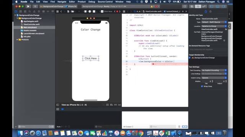Open the Editor menu
Screen dimensions: 245x137
72,2
